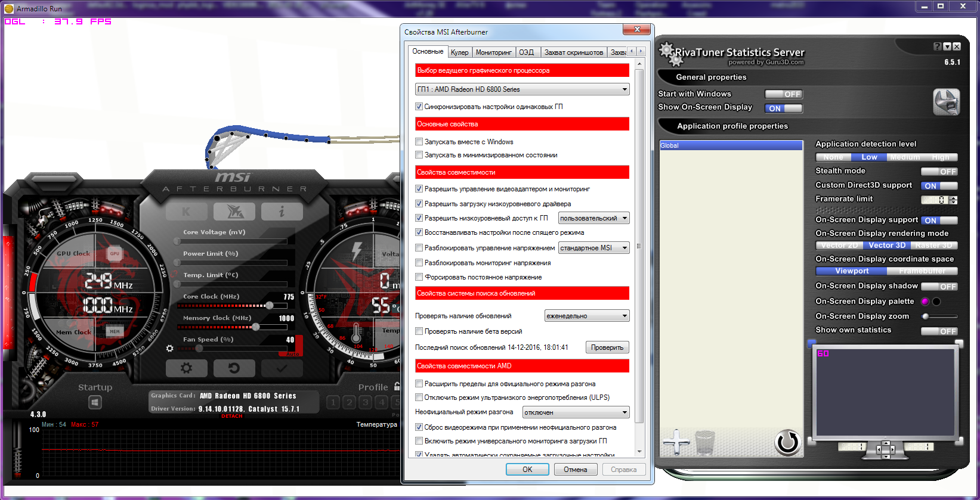Screen dimensions: 980x500
Task: Click the Kombustor K button in Afterburner
Action: [186, 212]
